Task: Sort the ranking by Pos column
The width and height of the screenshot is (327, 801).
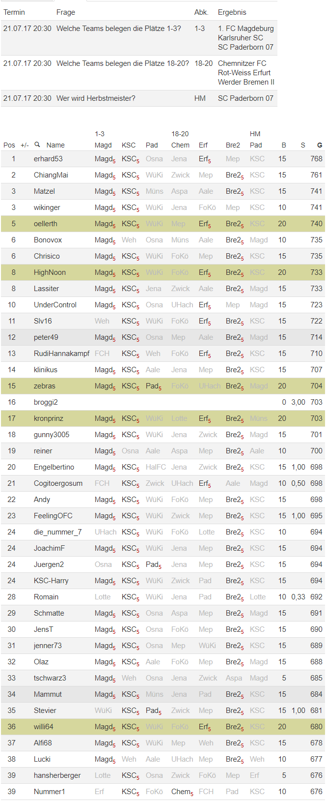Action: (9, 145)
